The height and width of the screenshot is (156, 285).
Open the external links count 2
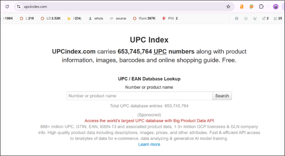pos(265,18)
